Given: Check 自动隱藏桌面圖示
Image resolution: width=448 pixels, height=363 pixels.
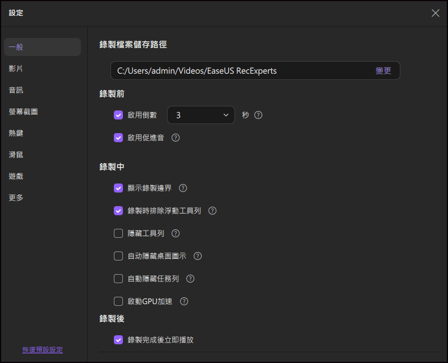Looking at the screenshot, I should click(x=118, y=256).
